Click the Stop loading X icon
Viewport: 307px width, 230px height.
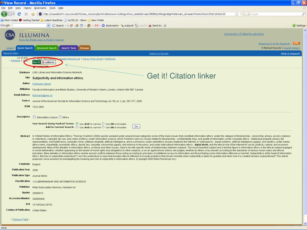click(x=26, y=14)
